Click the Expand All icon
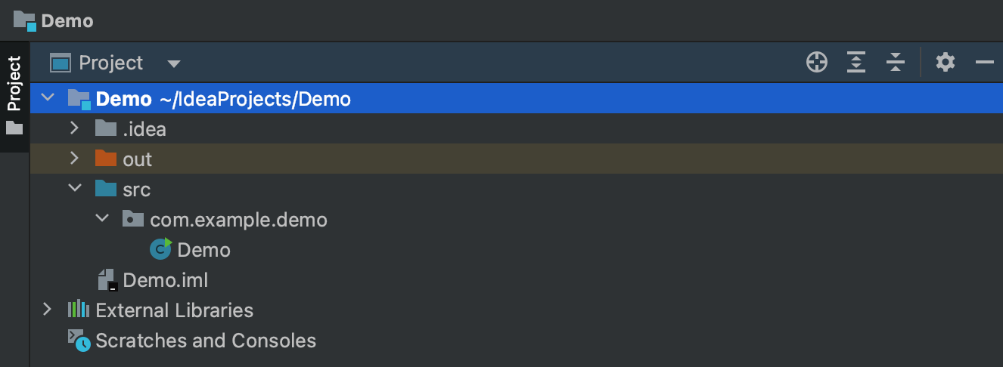Image resolution: width=1003 pixels, height=367 pixels. coord(856,63)
